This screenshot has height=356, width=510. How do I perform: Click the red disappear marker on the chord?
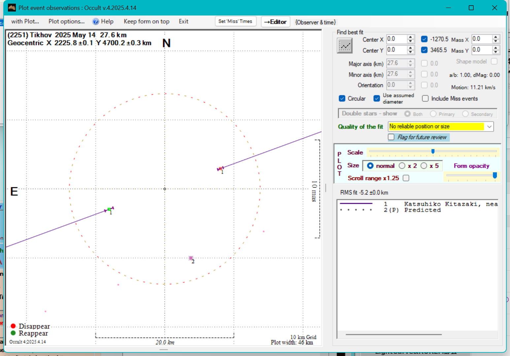point(220,169)
